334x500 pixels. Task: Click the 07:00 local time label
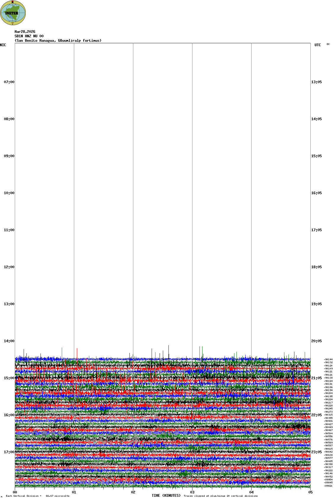point(9,82)
